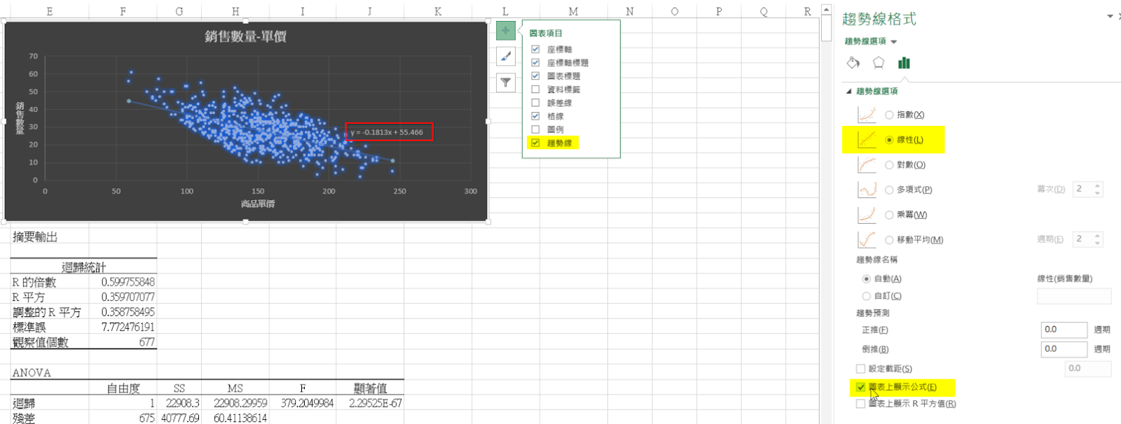The width and height of the screenshot is (1121, 424).
Task: Toggle the 座標軸 chart element checkbox
Action: [x=535, y=49]
